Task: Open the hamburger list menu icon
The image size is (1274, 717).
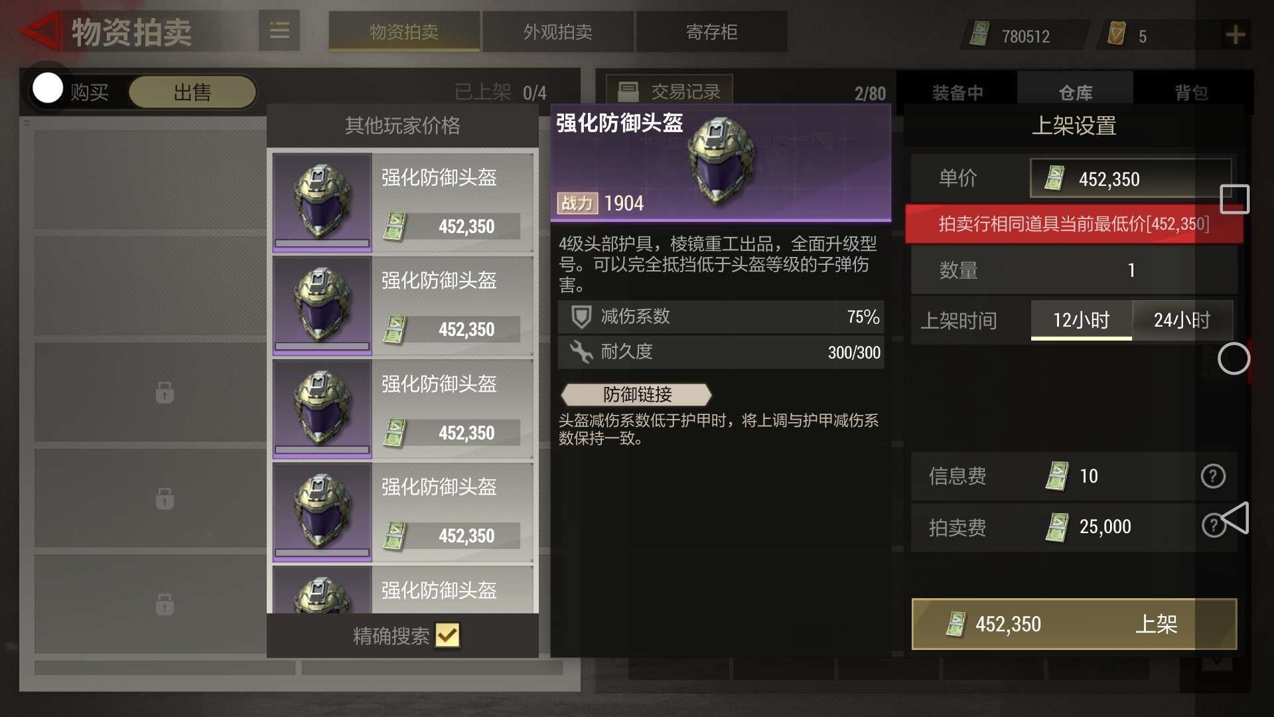Action: 279,31
